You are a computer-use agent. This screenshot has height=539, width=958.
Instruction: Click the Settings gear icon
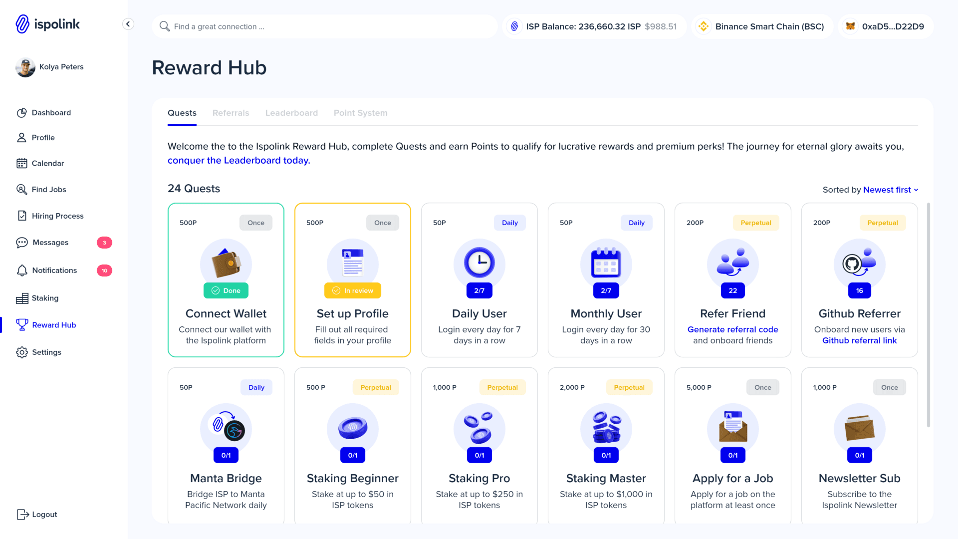point(21,352)
